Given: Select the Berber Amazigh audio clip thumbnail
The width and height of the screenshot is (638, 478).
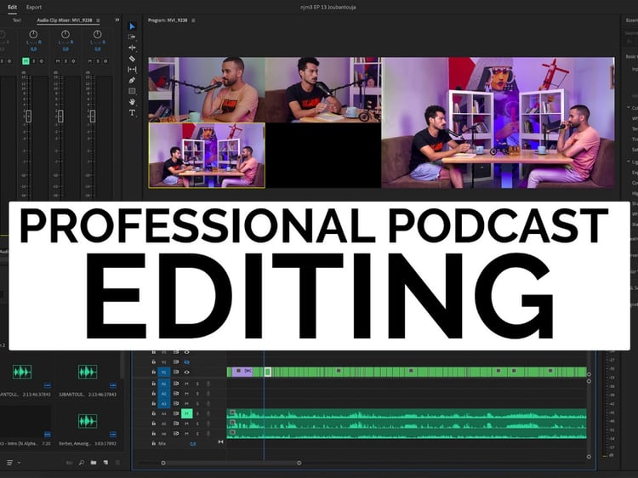Looking at the screenshot, I should pyautogui.click(x=88, y=422).
